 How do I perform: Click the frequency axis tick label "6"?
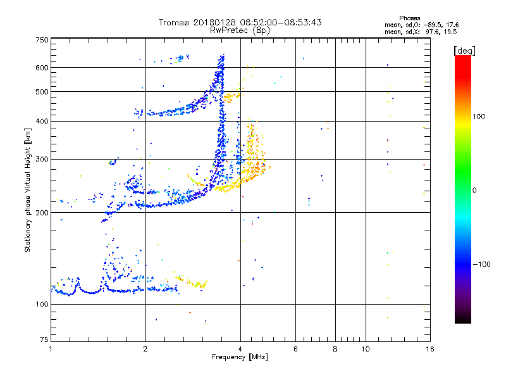click(295, 349)
